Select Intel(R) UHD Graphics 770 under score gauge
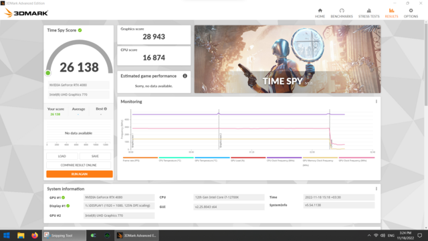Viewport: 428px width, 241px height. click(79, 94)
